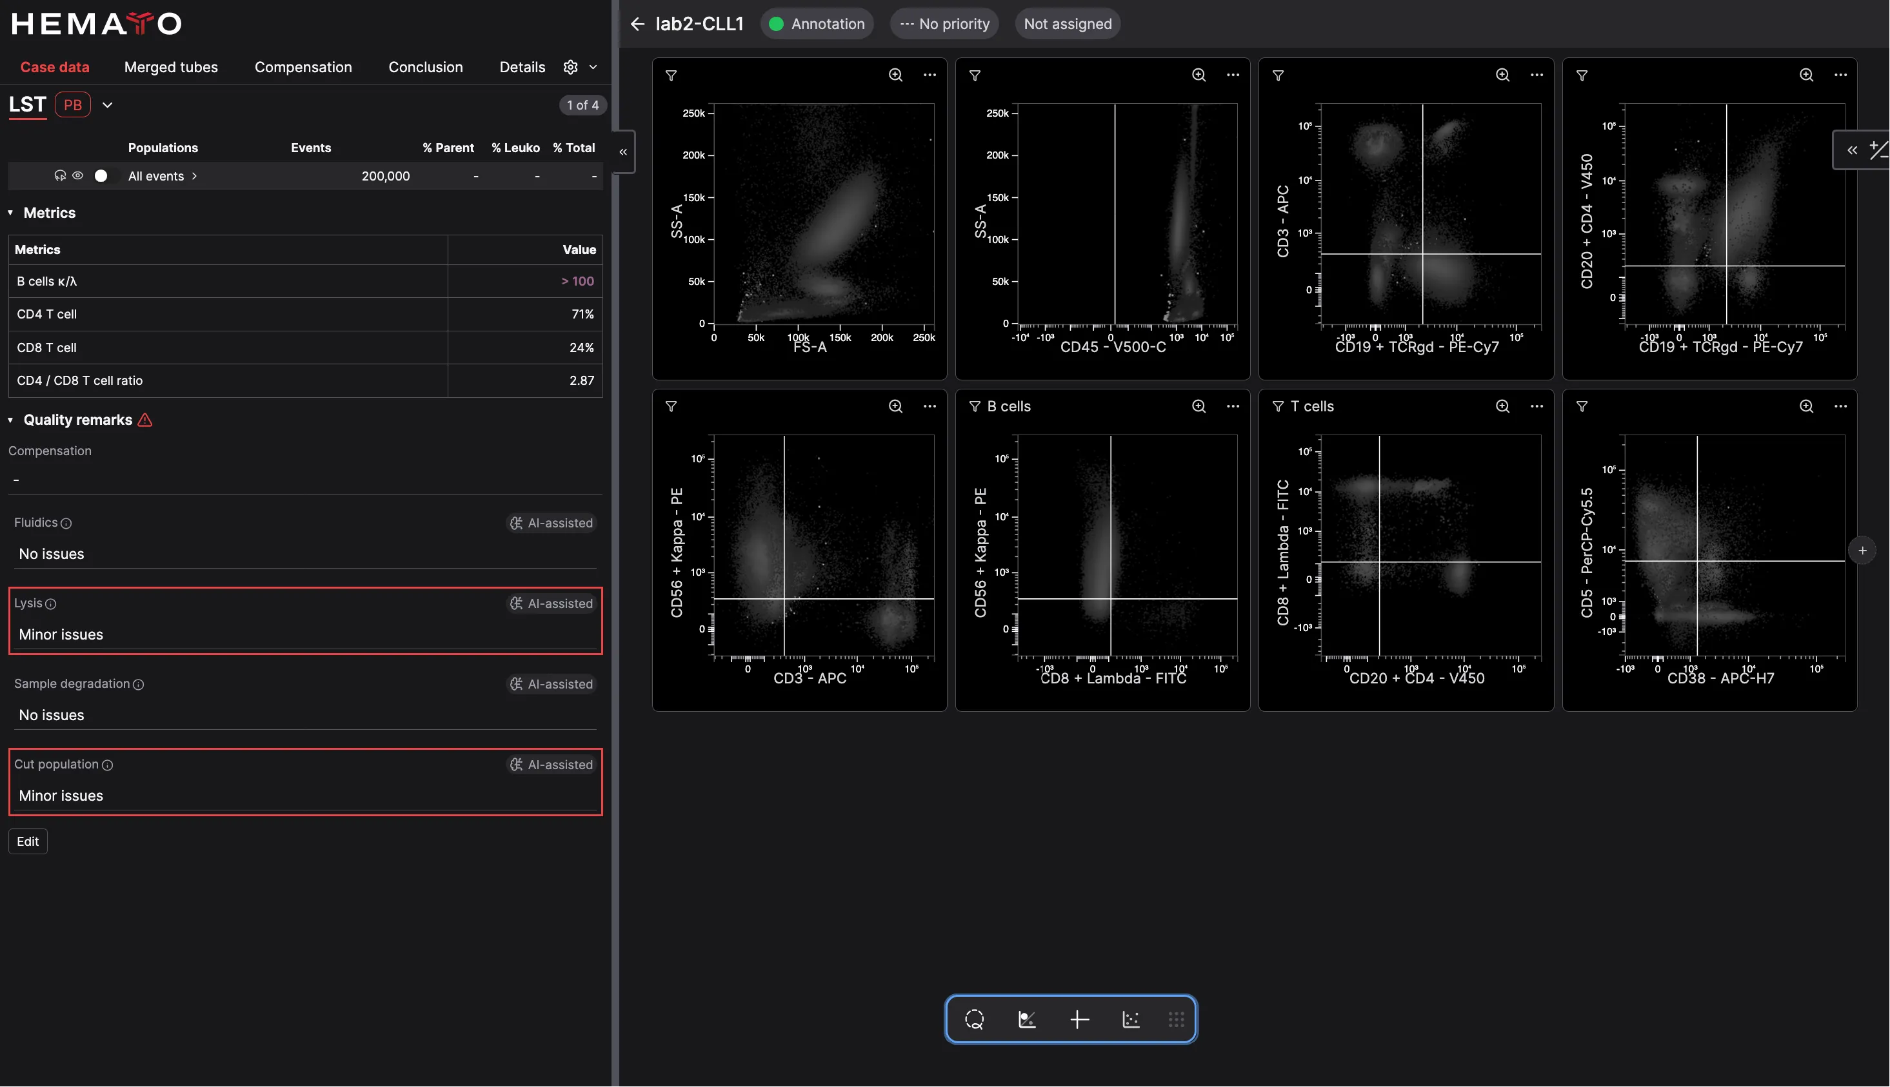Click the Lysis info icon
Image resolution: width=1890 pixels, height=1087 pixels.
[x=51, y=604]
